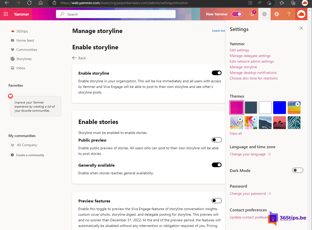Image resolution: width=312 pixels, height=230 pixels.
Task: Choose the rainbow waves theme thumbnail
Action: 294,107
